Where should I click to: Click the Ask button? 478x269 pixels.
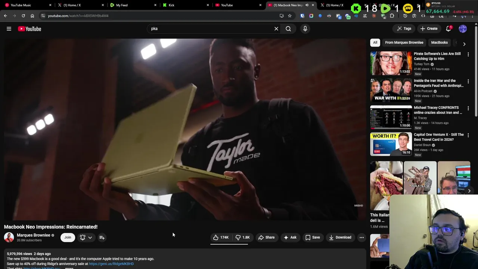[290, 237]
